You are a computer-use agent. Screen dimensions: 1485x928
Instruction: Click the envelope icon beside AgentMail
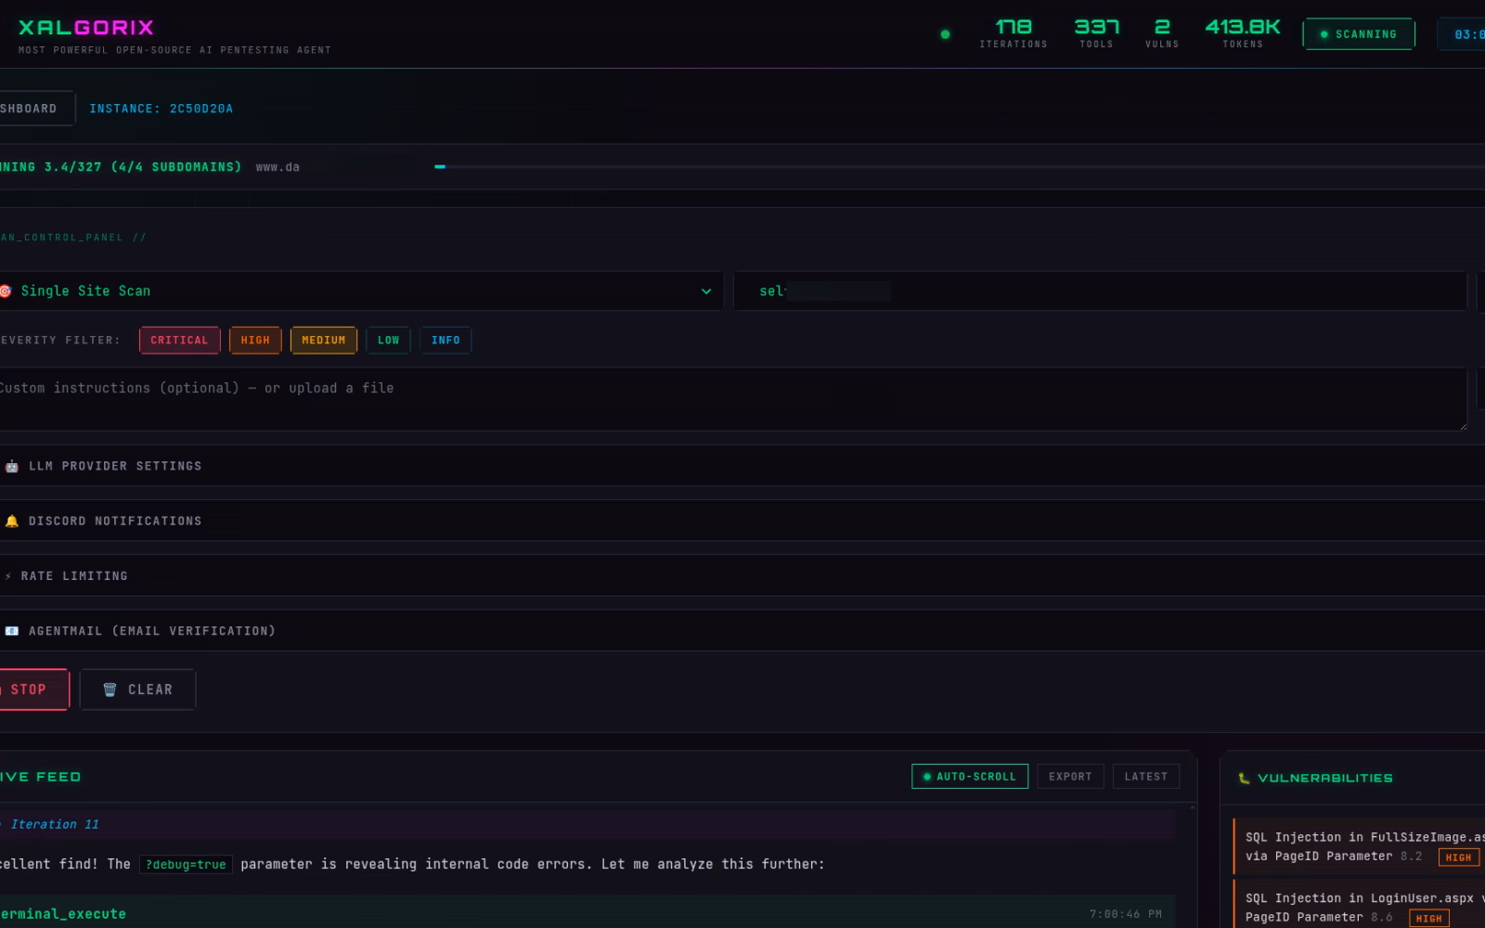point(11,631)
